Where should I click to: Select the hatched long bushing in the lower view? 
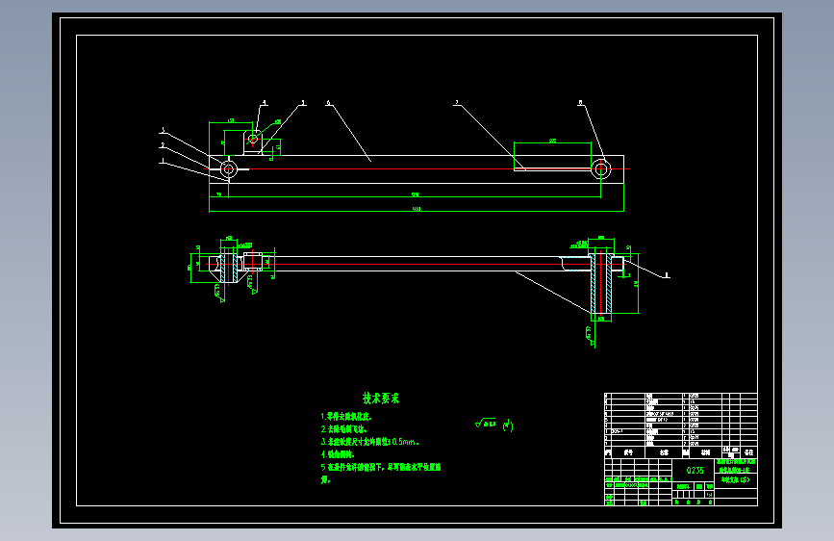pos(601,284)
